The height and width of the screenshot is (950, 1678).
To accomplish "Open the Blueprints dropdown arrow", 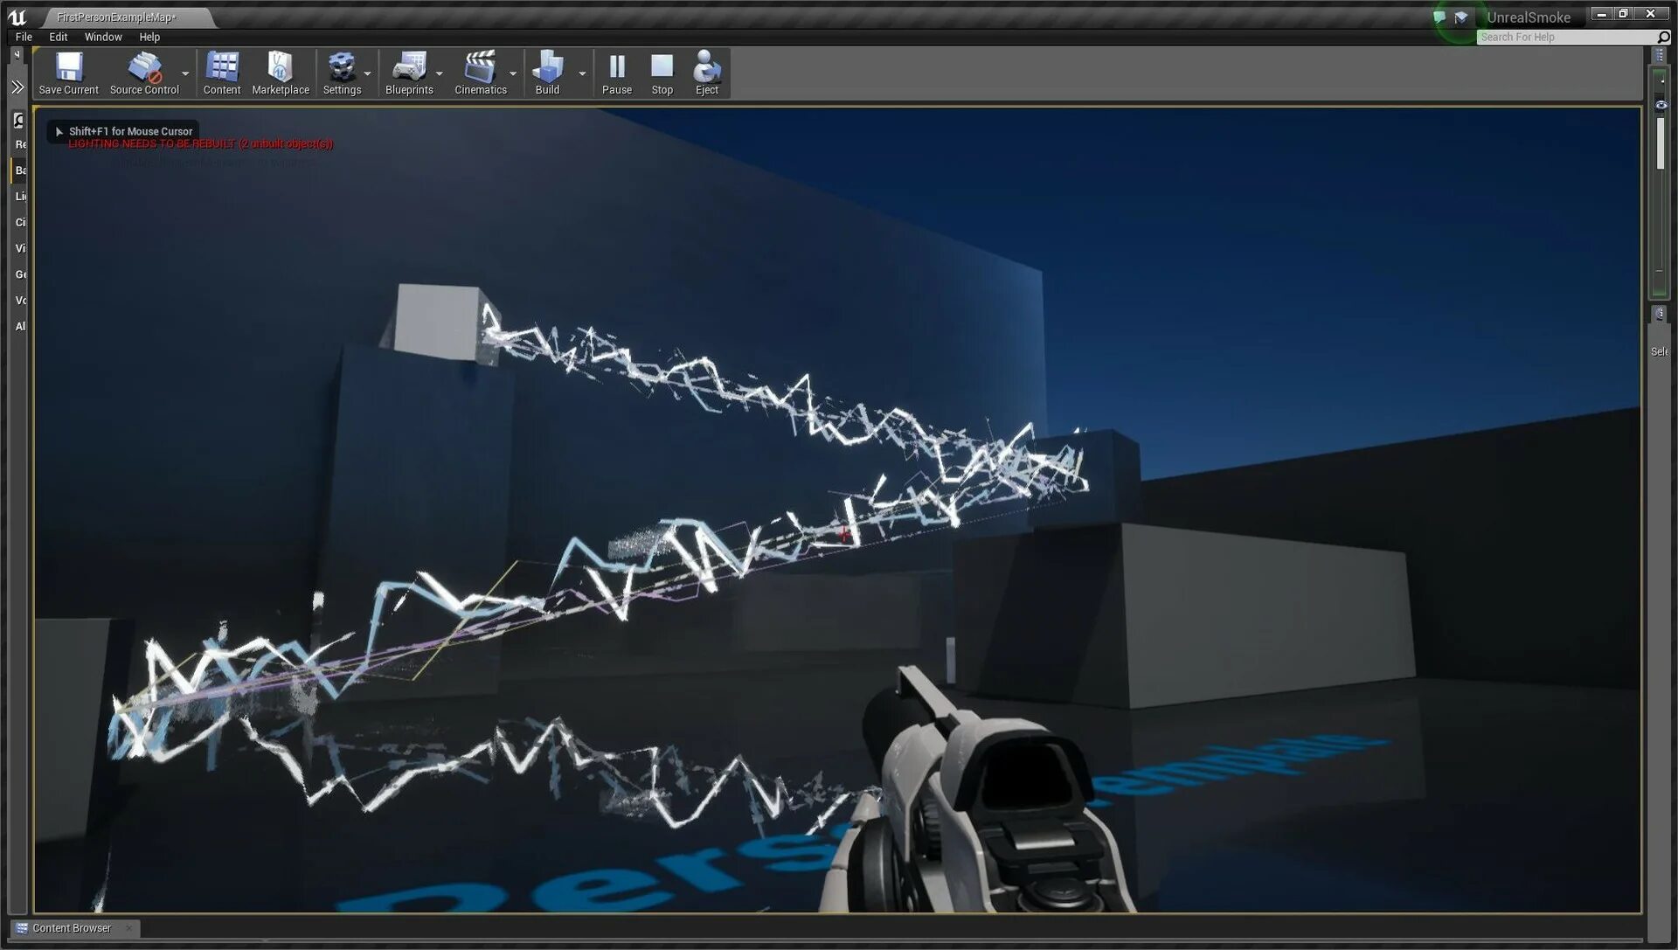I will click(x=440, y=73).
